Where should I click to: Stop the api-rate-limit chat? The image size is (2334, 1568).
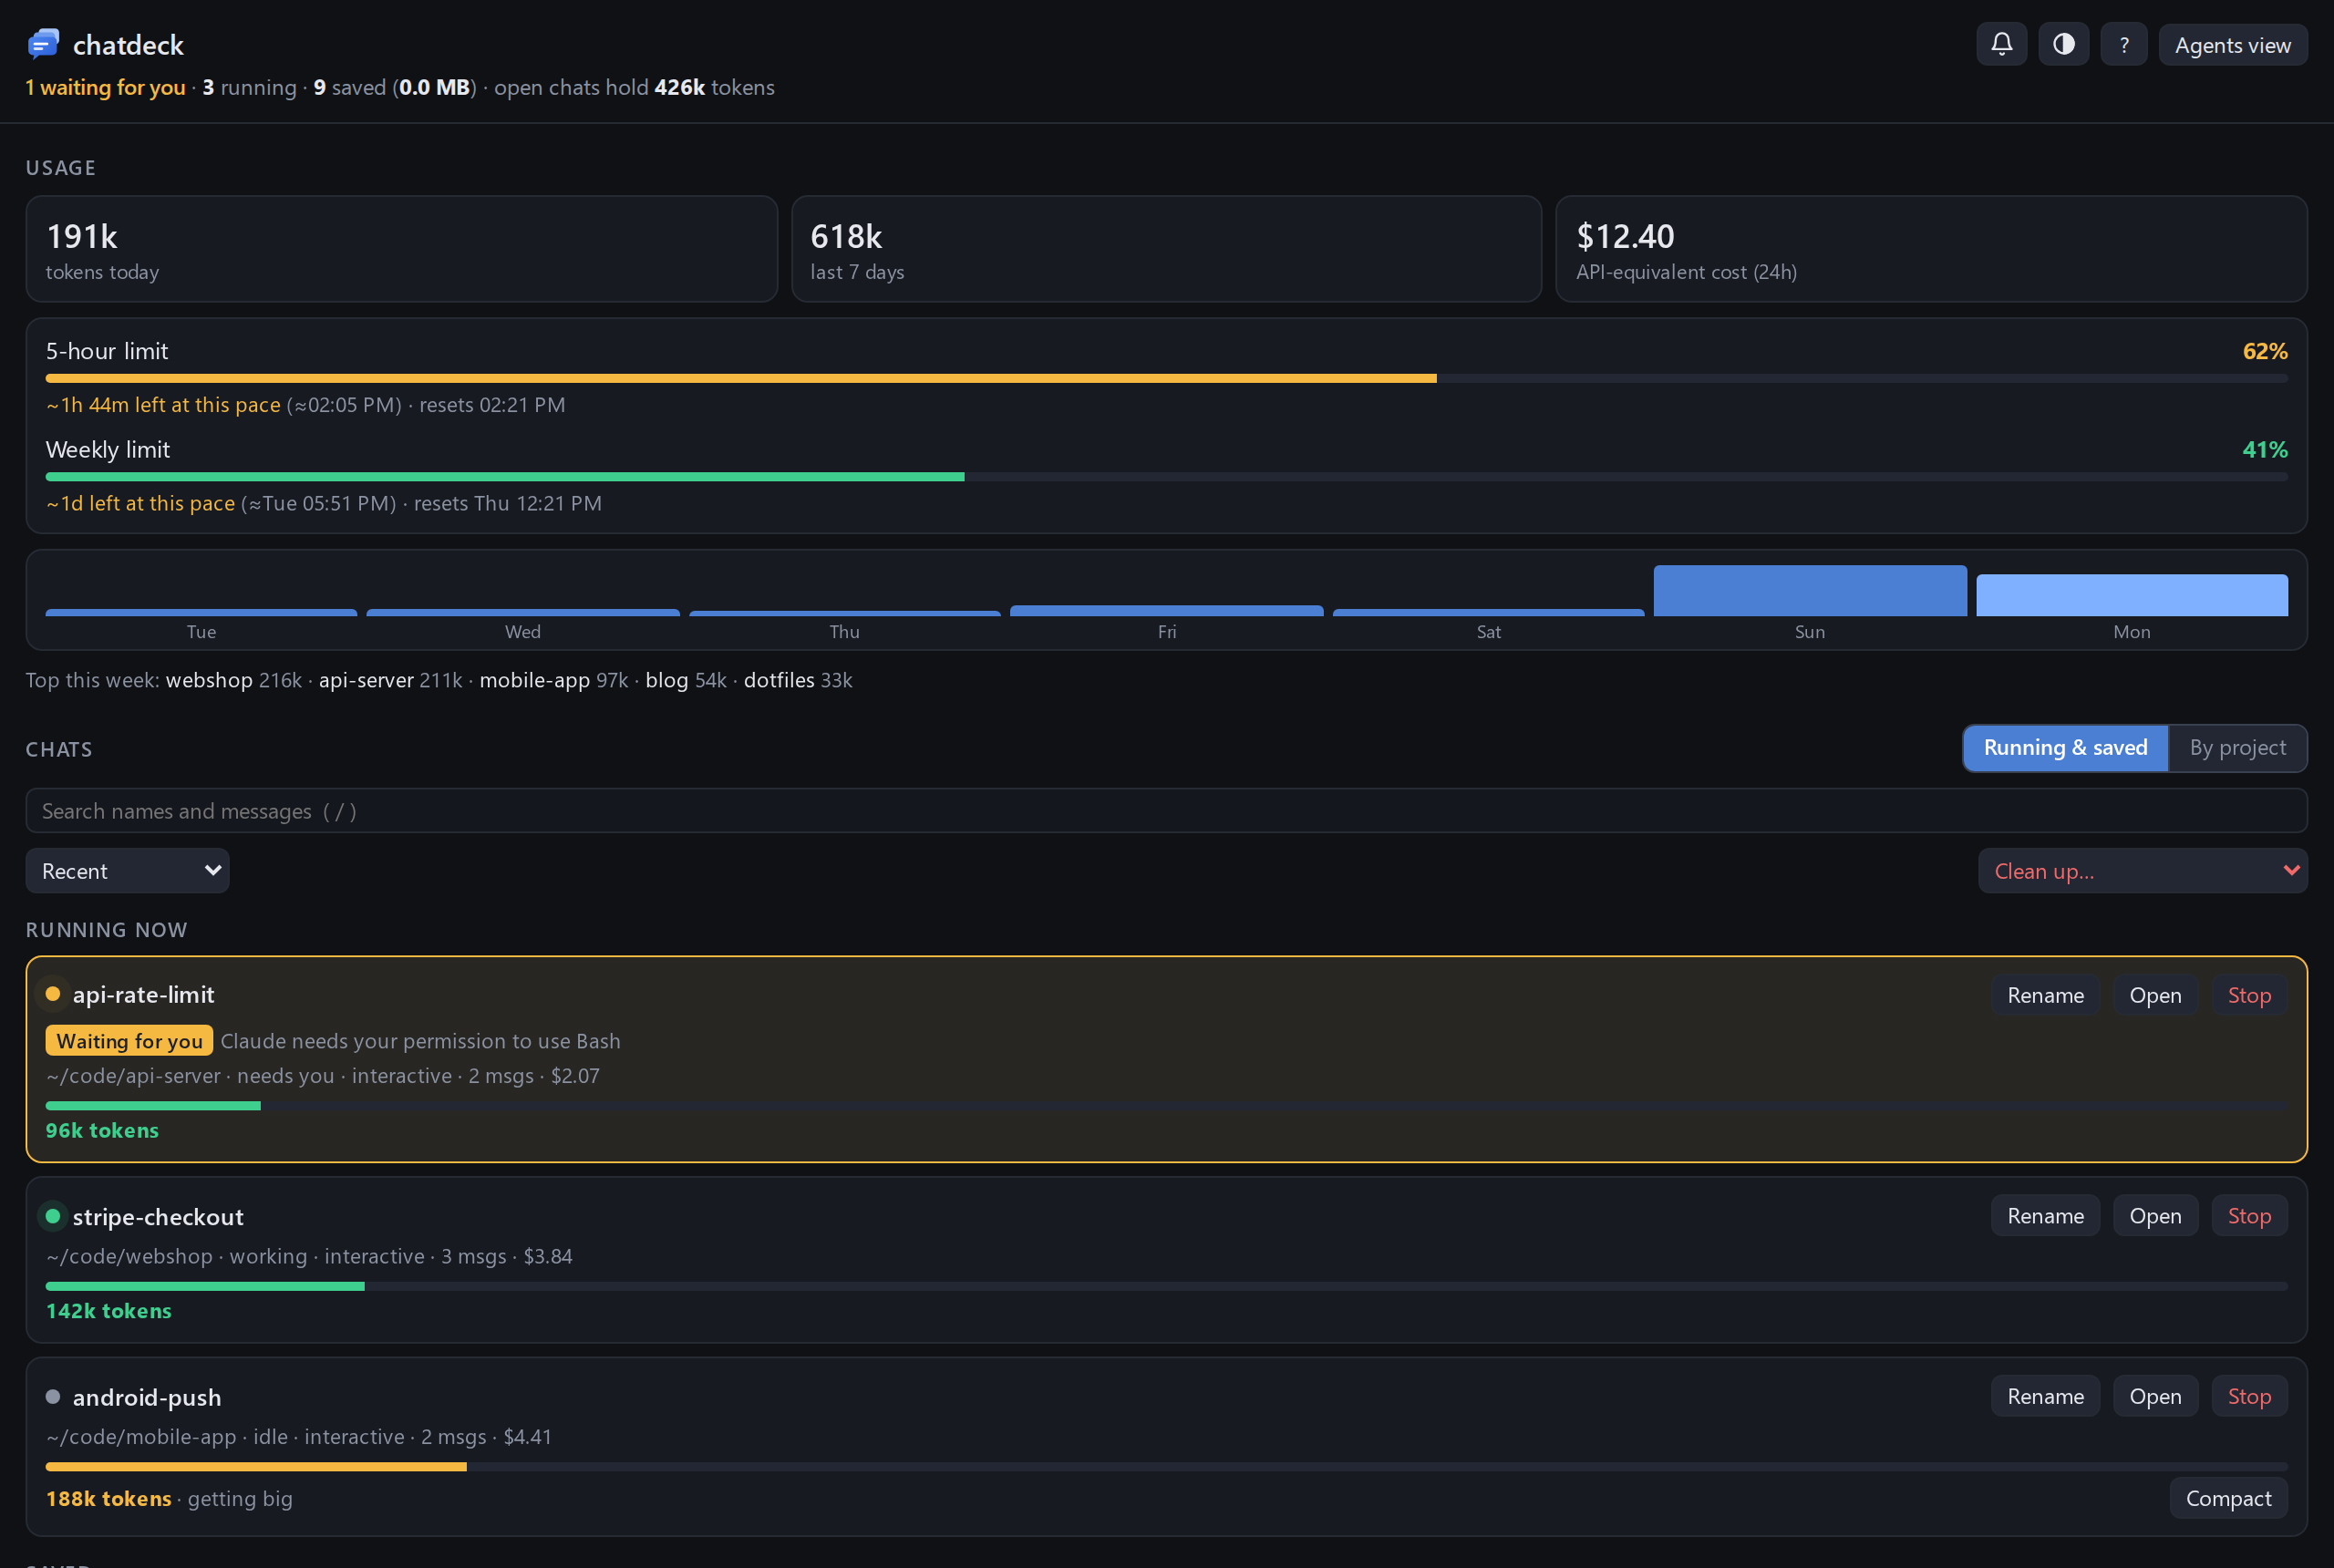coord(2249,995)
